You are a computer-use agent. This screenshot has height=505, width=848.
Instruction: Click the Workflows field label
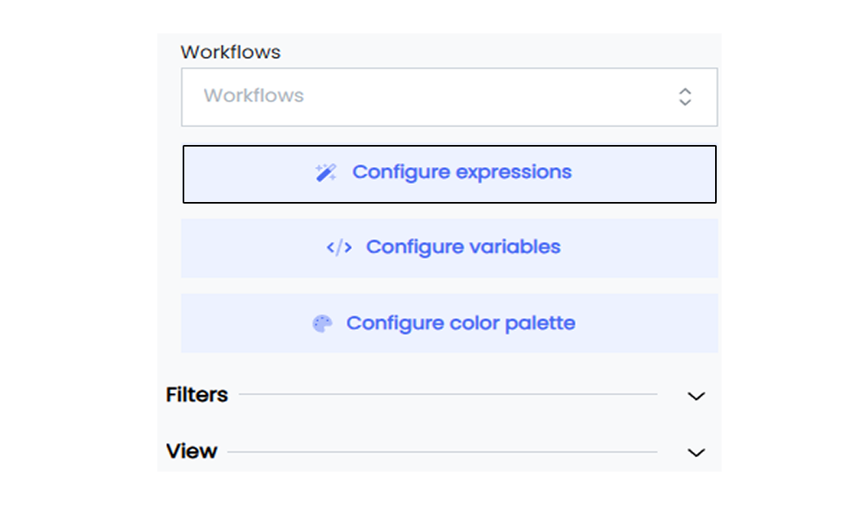coord(231,52)
